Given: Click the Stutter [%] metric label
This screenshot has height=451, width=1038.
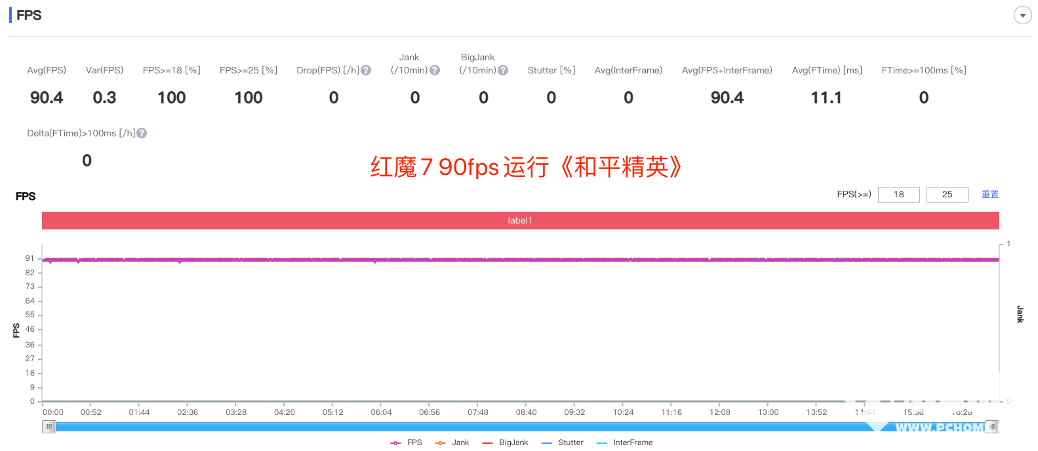Looking at the screenshot, I should [x=551, y=70].
